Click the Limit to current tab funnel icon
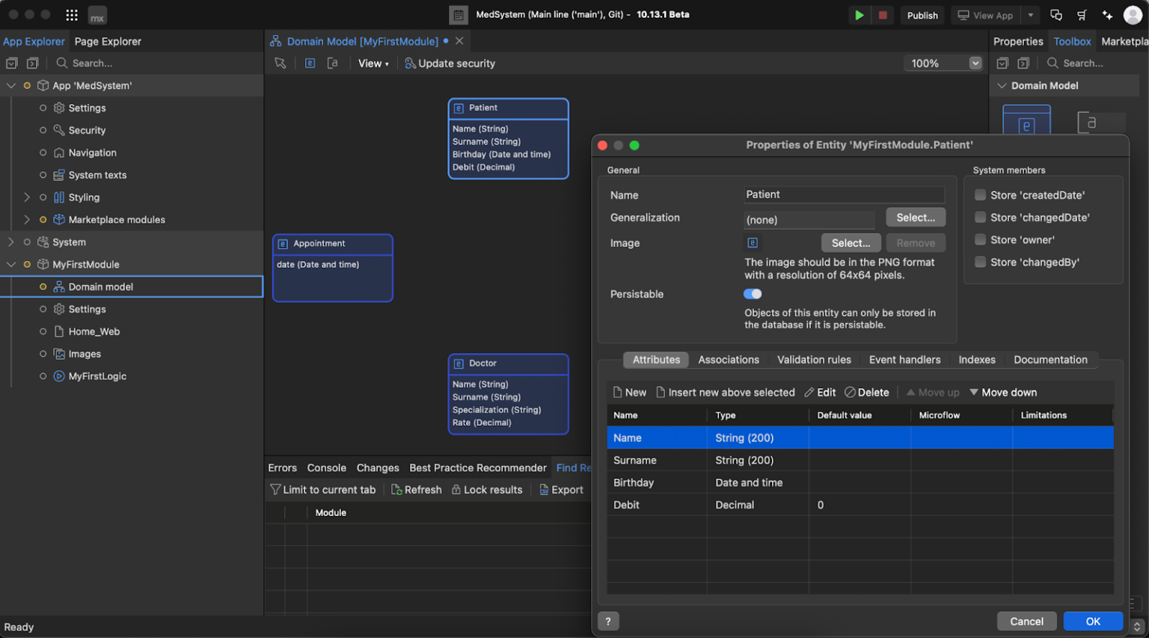 (x=276, y=489)
